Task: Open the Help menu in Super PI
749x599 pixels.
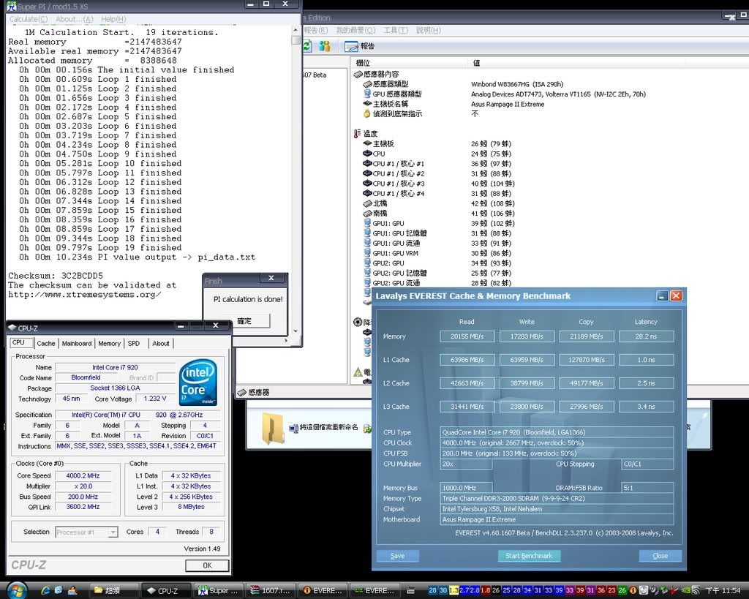Action: pos(113,19)
